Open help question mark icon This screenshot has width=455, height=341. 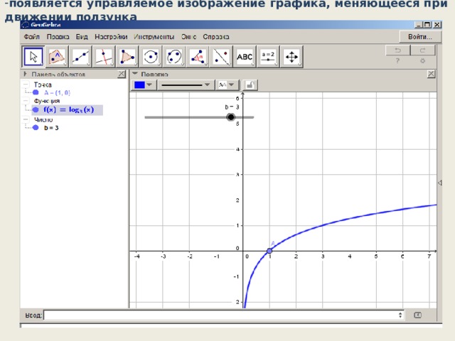pos(397,60)
